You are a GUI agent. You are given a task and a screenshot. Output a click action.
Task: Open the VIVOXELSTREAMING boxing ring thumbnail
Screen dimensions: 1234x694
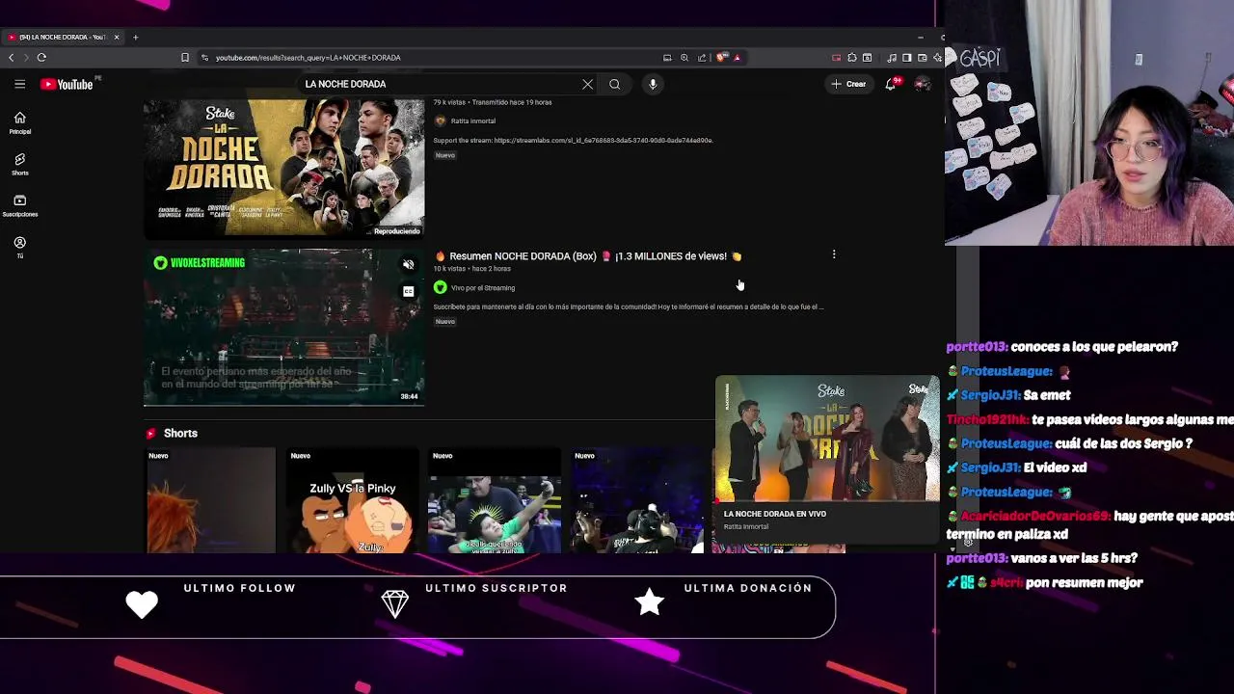pos(283,327)
